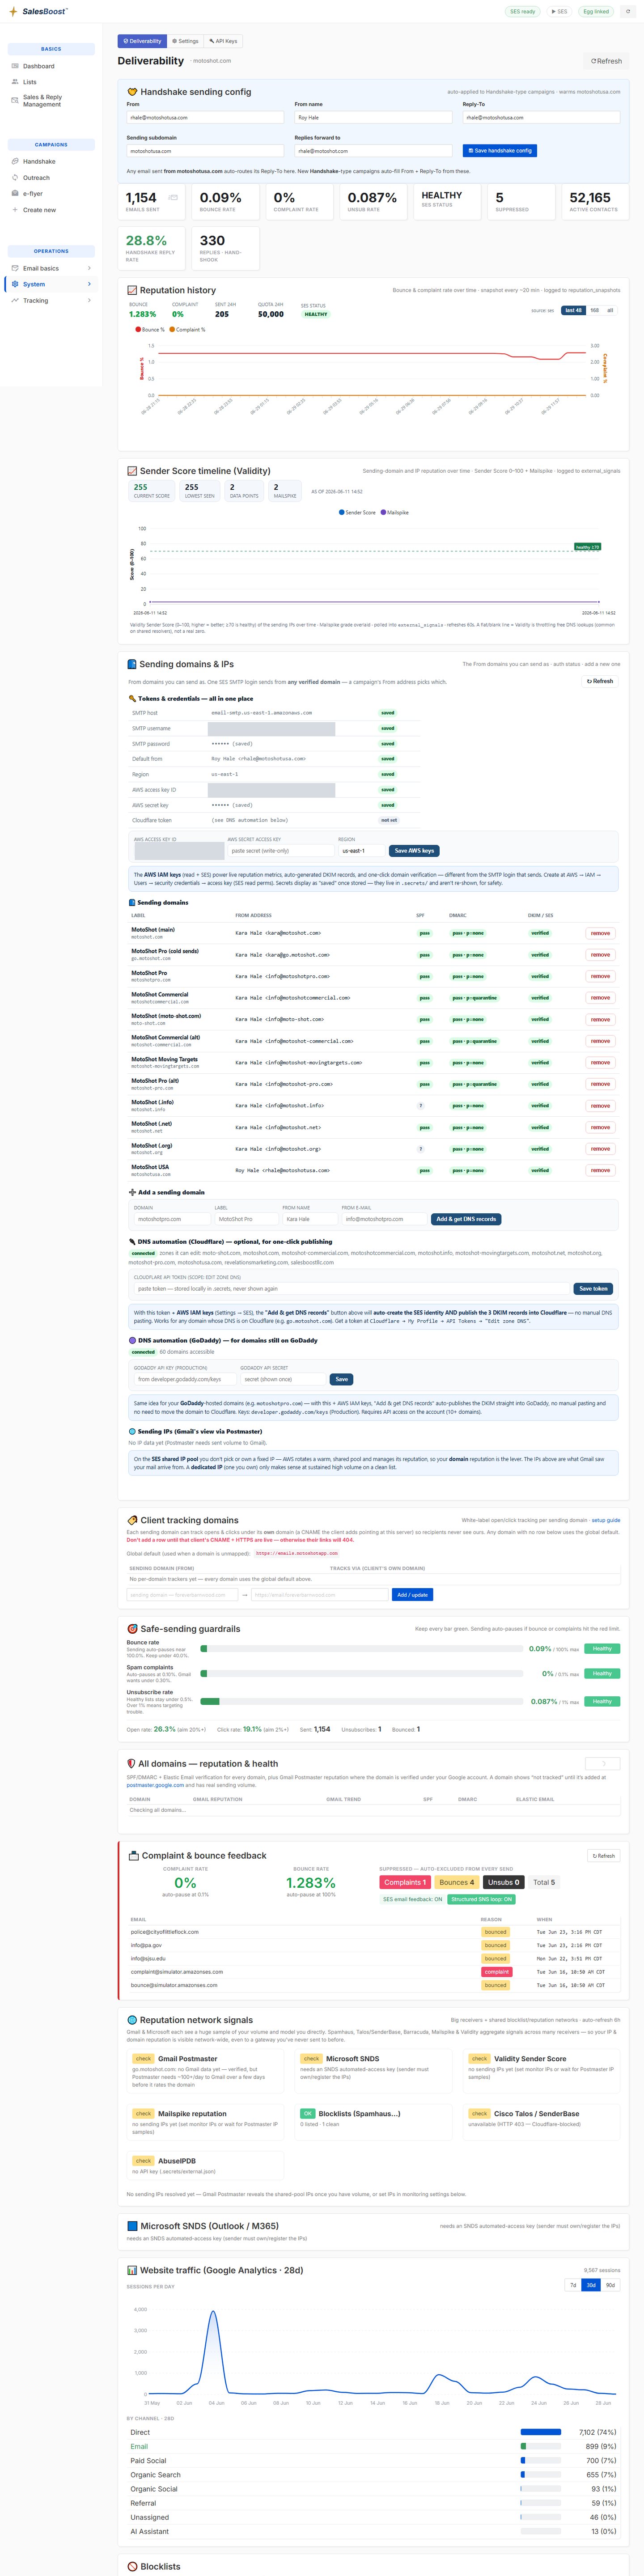Click the Save AWS keys button

click(x=414, y=851)
